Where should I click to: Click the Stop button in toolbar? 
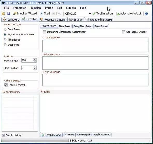pyautogui.click(x=57, y=14)
